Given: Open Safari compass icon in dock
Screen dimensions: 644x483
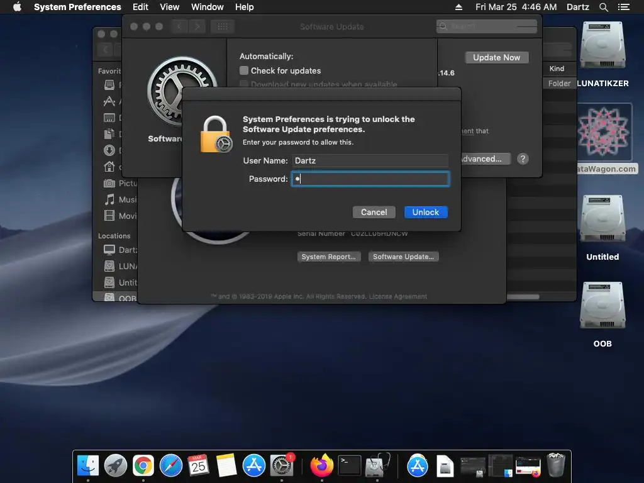Looking at the screenshot, I should tap(171, 465).
